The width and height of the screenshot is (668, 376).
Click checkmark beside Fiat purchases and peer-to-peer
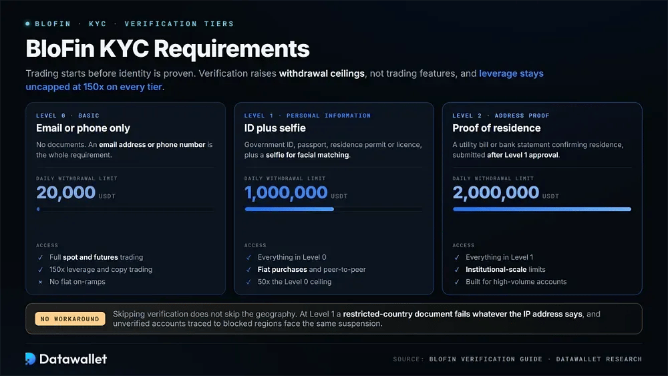(248, 270)
